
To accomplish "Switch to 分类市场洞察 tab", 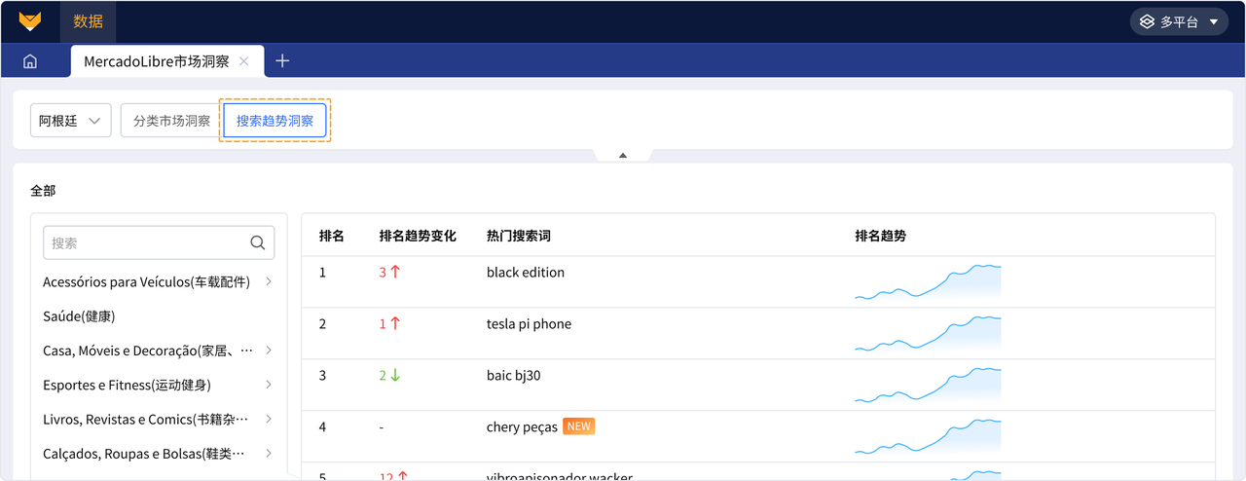I will click(171, 121).
